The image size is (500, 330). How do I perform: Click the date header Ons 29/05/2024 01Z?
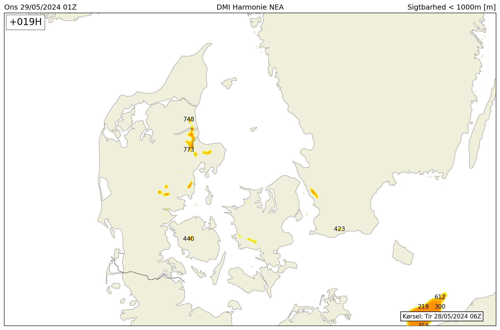40,7
